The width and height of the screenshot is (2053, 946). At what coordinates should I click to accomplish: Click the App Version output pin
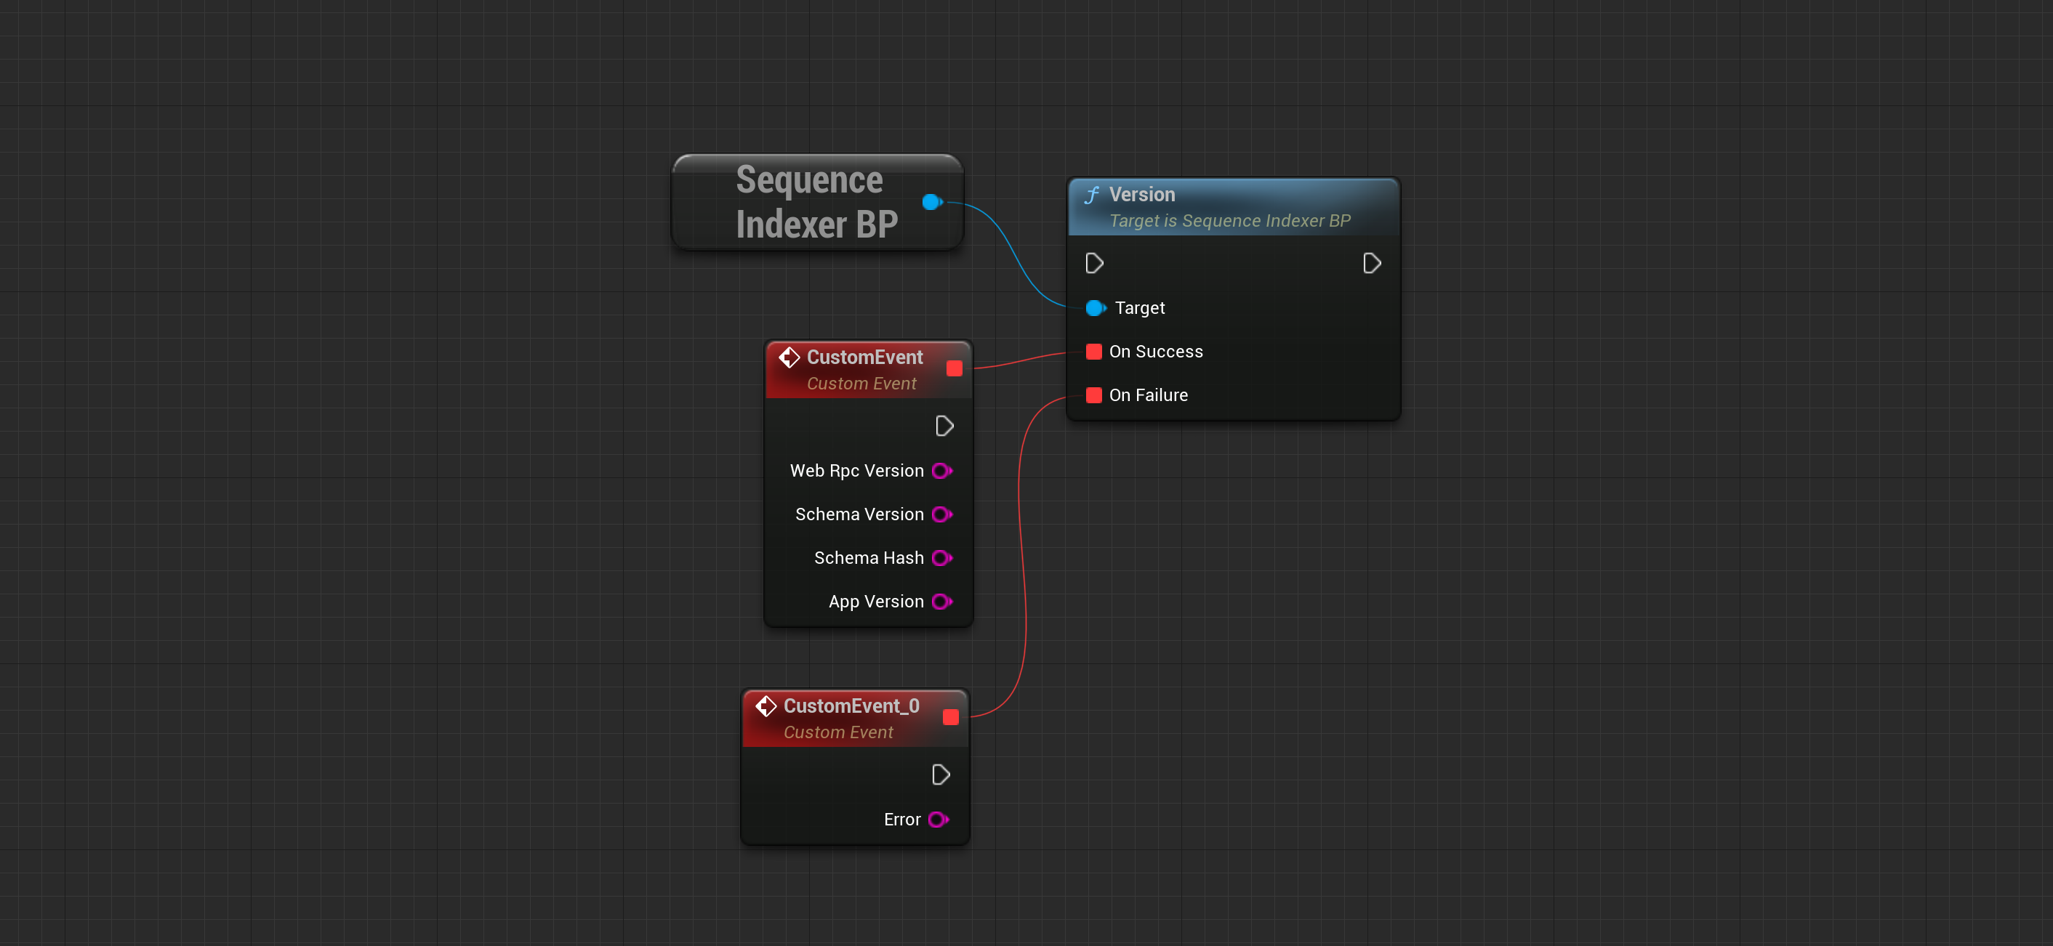941,602
